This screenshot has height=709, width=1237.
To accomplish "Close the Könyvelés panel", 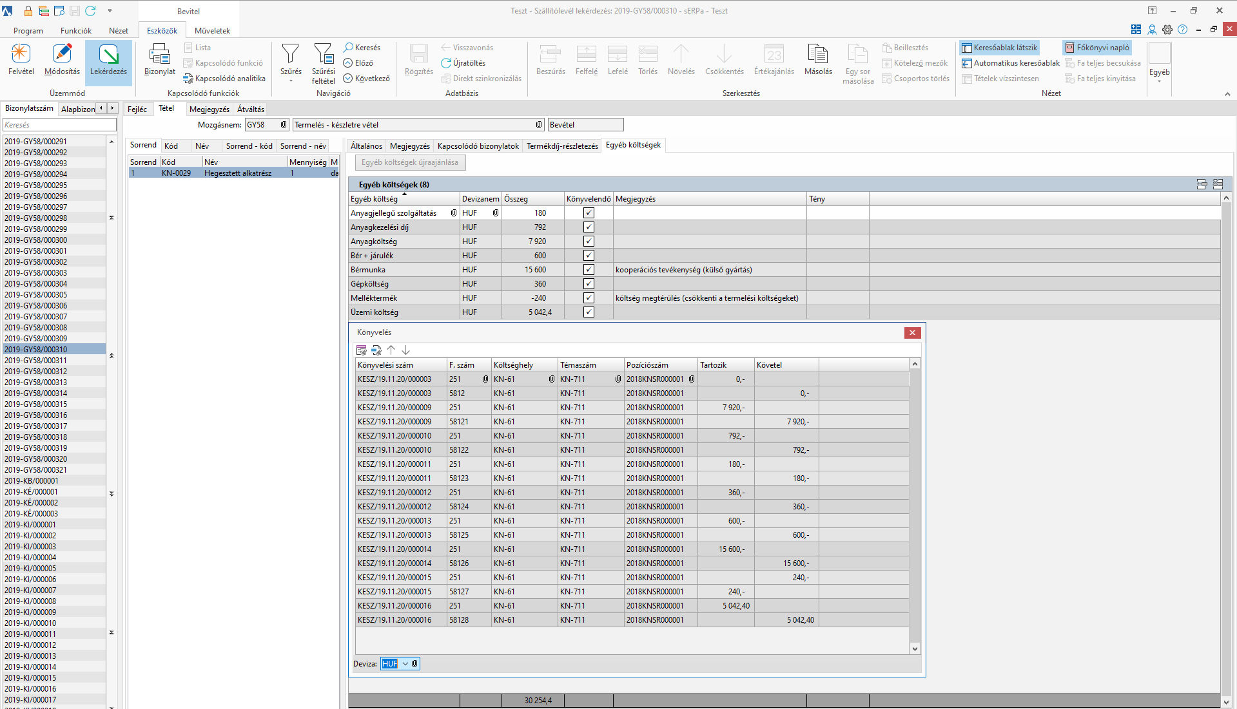I will pos(911,333).
